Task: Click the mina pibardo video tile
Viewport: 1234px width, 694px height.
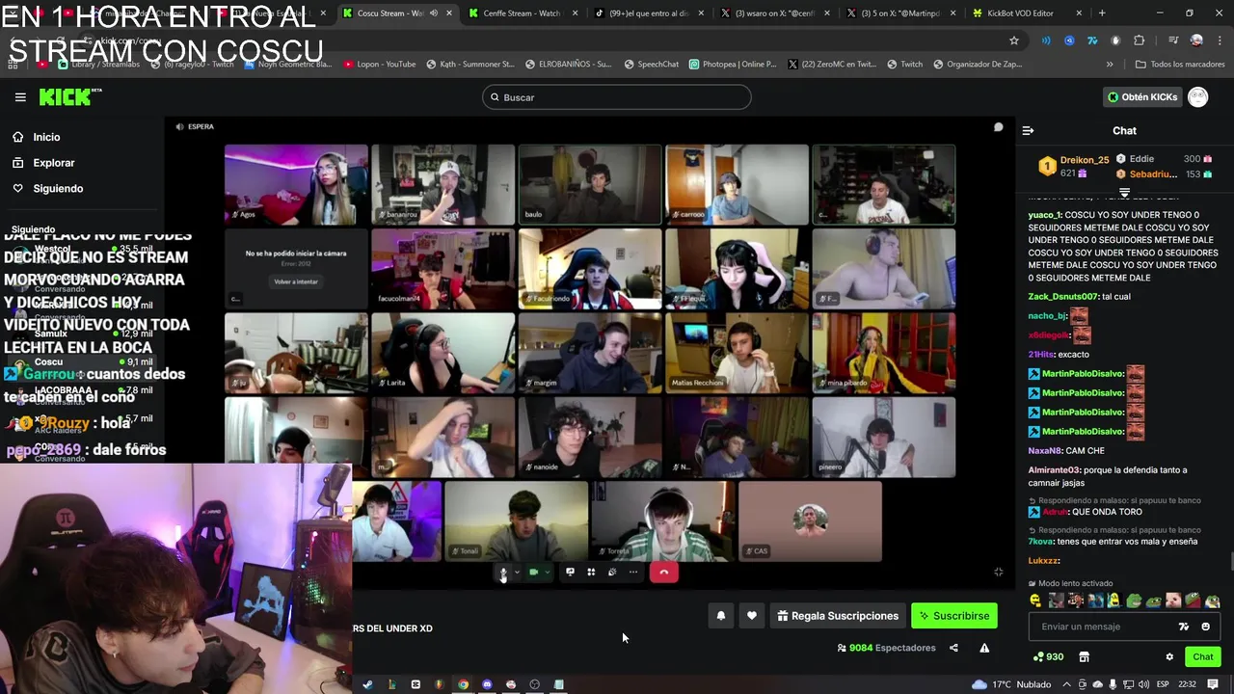Action: pyautogui.click(x=884, y=353)
